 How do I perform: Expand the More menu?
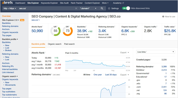click(105, 3)
